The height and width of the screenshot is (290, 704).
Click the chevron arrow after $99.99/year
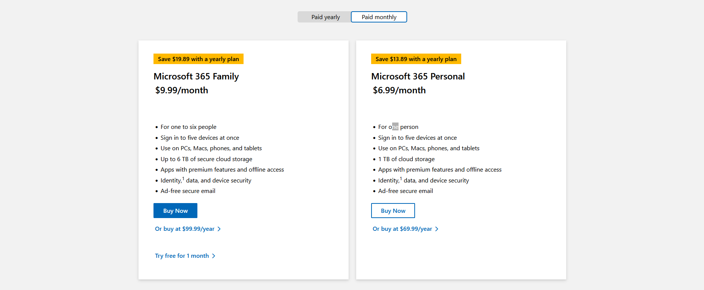pyautogui.click(x=219, y=229)
